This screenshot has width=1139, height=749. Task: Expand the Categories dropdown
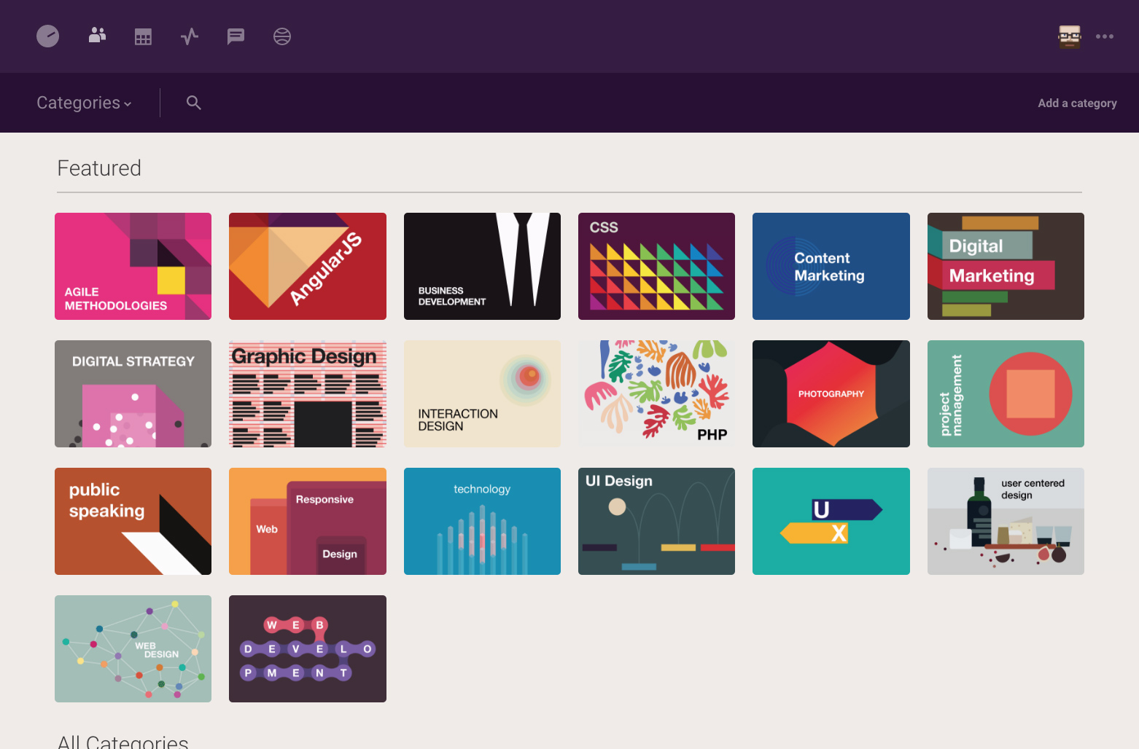click(84, 103)
